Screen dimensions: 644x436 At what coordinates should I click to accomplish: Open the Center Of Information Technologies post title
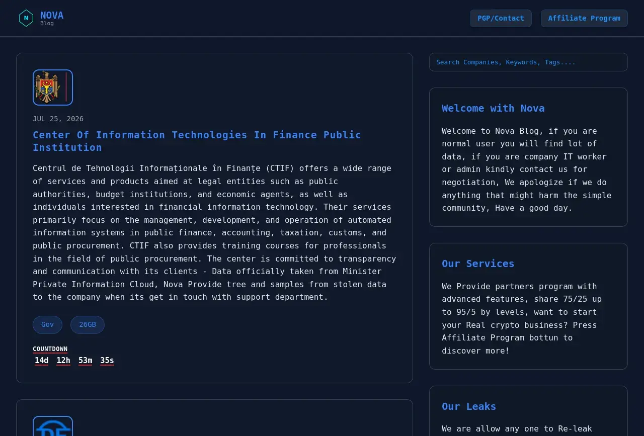click(197, 141)
